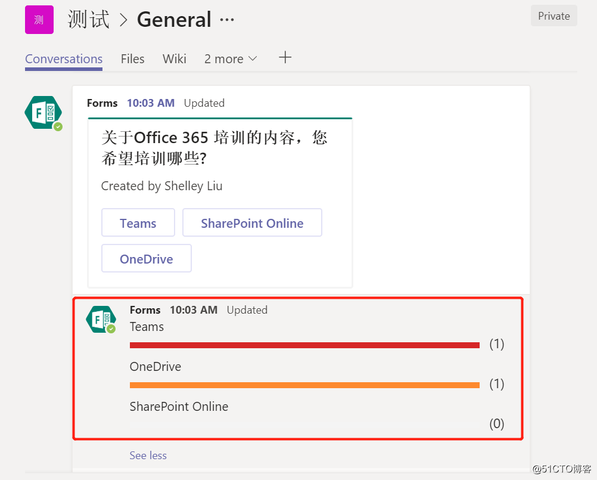Click the 测试 team name breadcrumb

tap(89, 20)
